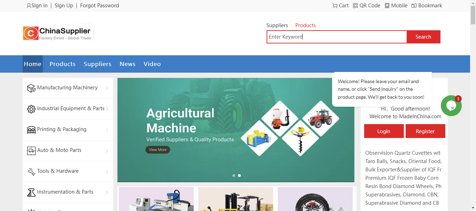Click the ChinaSupplier logo

(x=57, y=33)
